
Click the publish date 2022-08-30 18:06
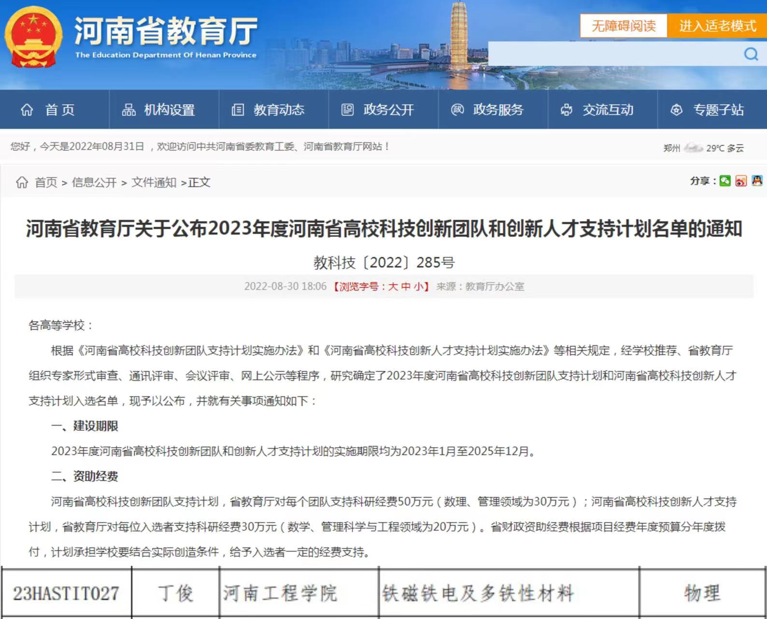285,286
